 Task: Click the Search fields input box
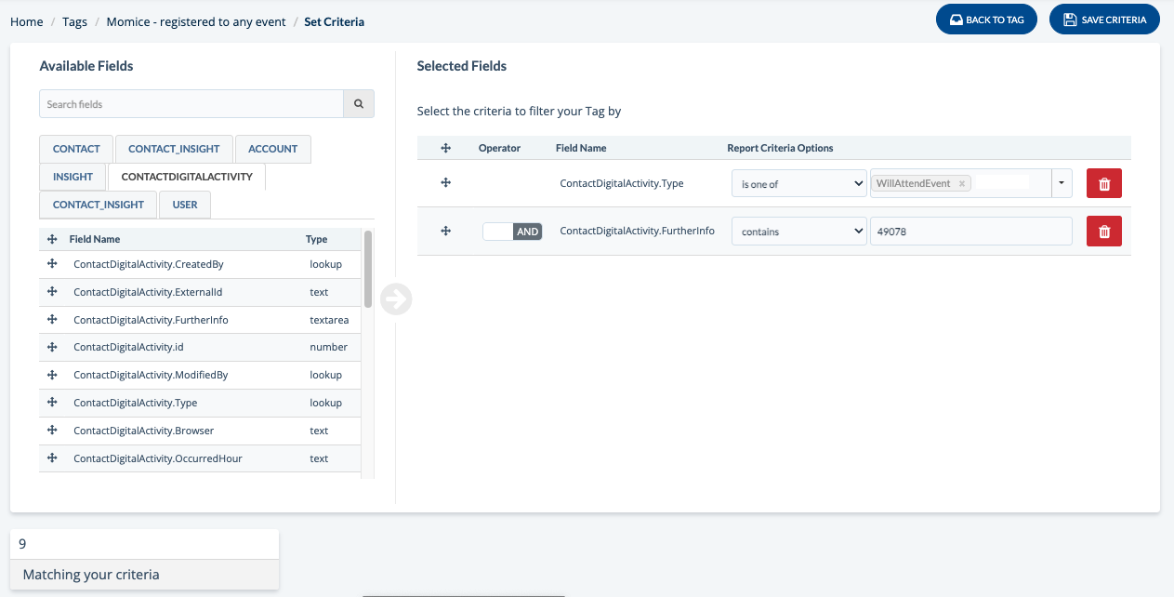point(191,104)
